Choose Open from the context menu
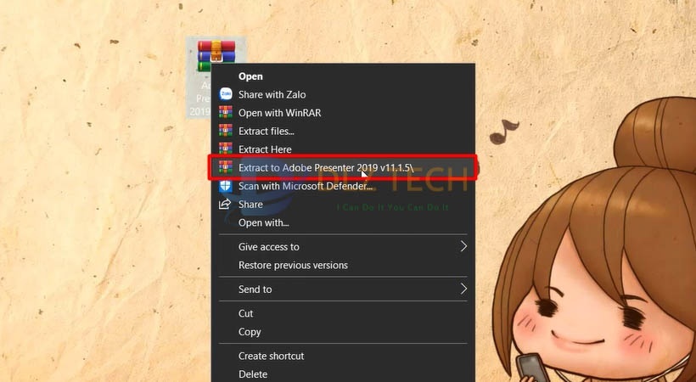This screenshot has height=382, width=696. click(x=250, y=76)
